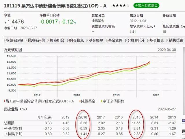Click the 2018 column header
The image size is (185, 139).
tap(83, 117)
